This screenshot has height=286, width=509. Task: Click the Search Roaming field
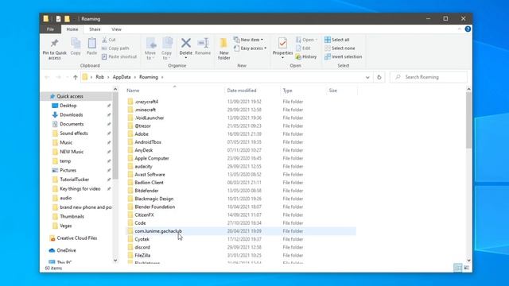click(429, 77)
